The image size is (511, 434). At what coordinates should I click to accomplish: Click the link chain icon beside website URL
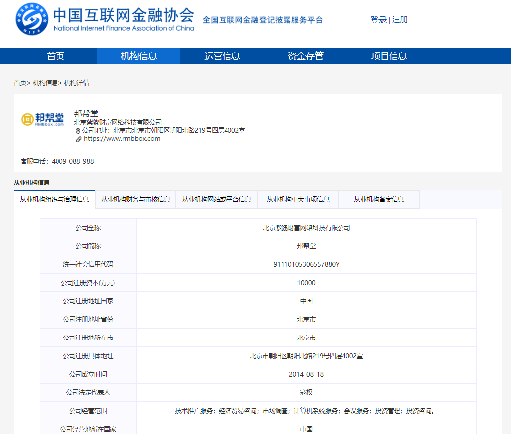click(x=78, y=139)
